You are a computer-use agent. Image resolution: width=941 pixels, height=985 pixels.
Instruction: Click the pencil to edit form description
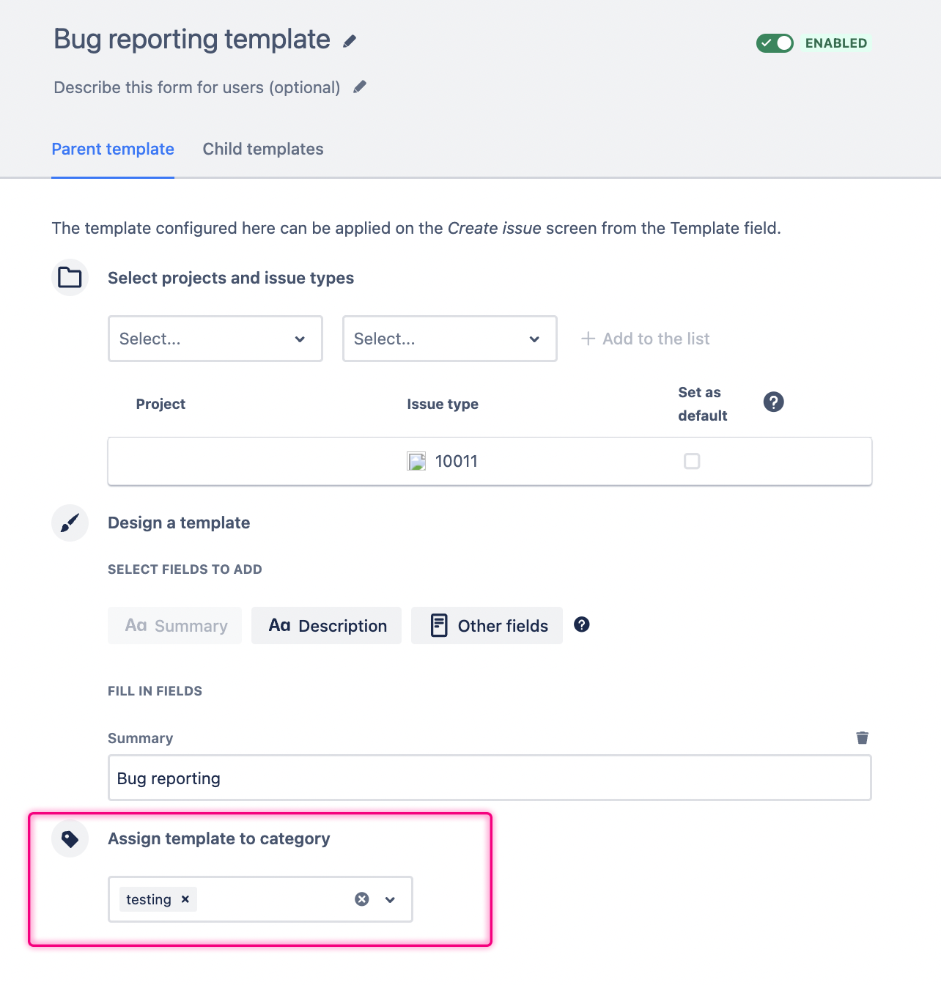[358, 86]
